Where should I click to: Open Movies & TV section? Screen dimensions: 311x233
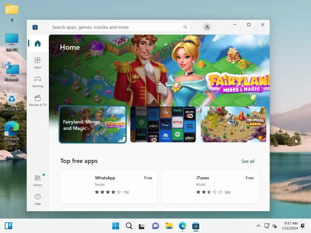point(37,100)
